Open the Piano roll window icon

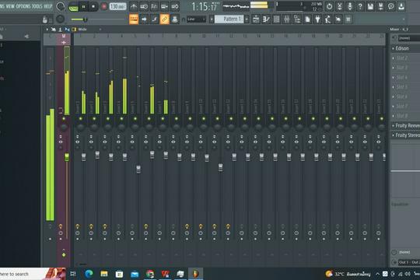click(266, 19)
